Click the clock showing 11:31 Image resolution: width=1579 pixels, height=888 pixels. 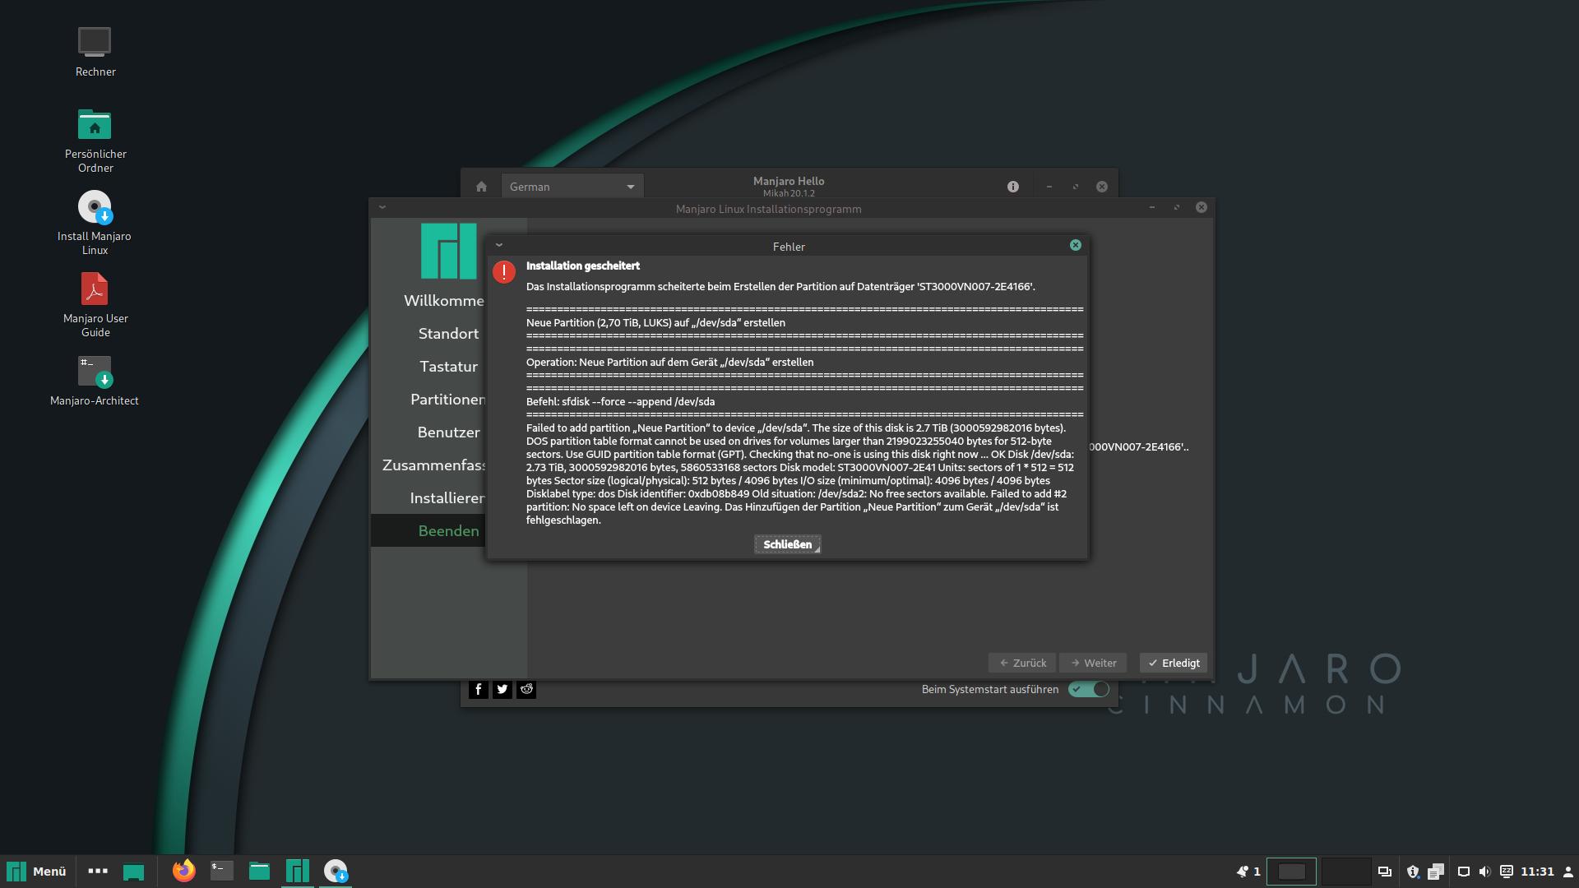(1536, 872)
